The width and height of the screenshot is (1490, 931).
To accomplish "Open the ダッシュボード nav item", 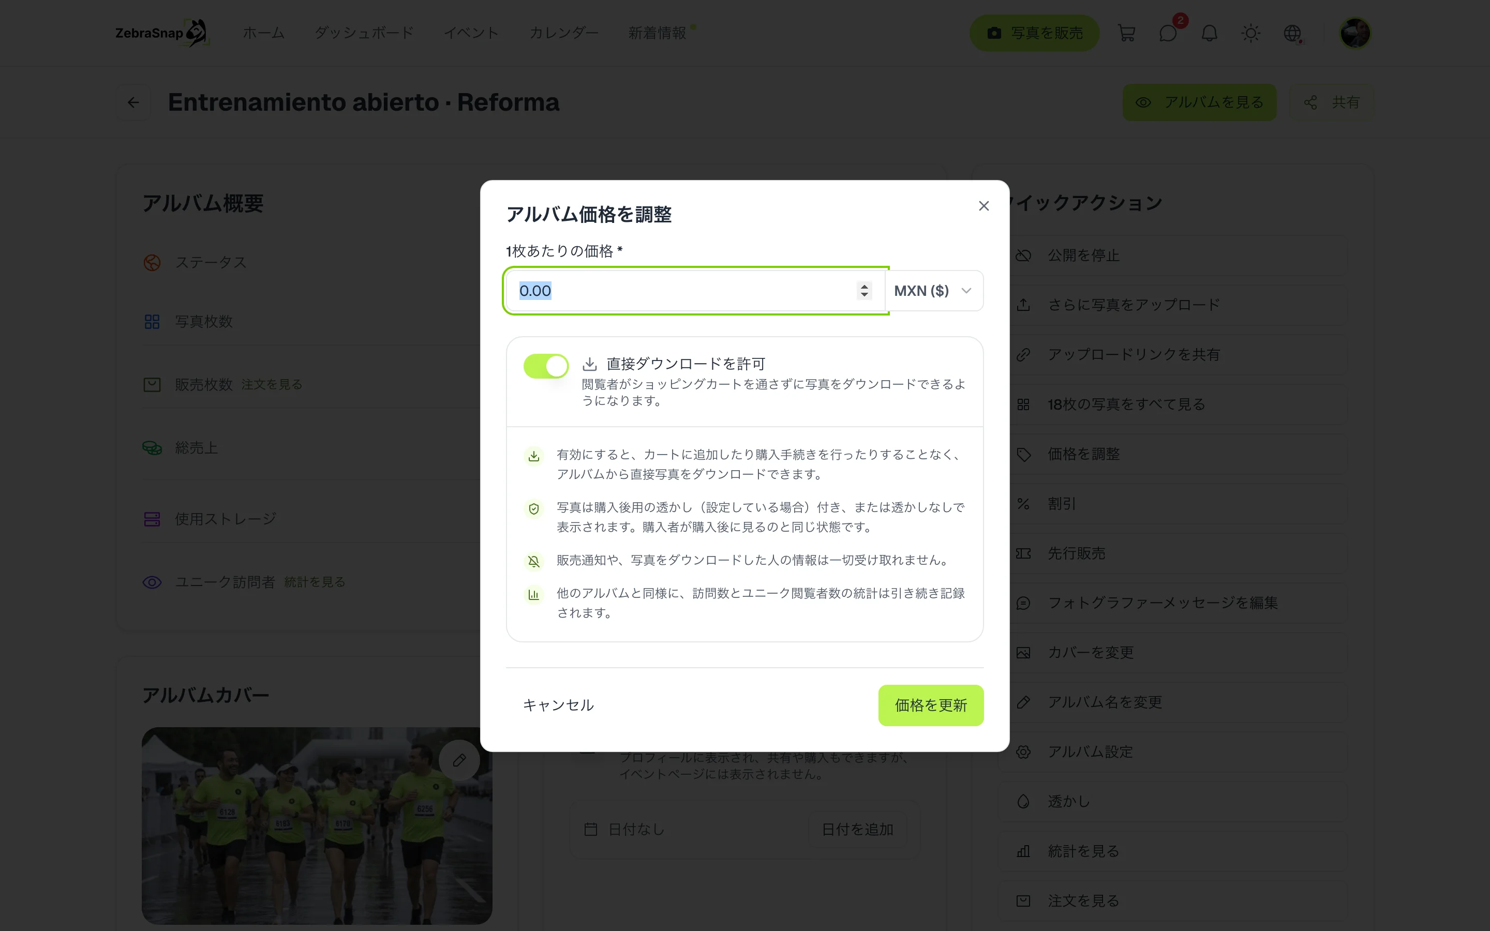I will click(364, 33).
